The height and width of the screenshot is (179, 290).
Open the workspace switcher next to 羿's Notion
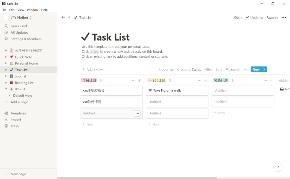pyautogui.click(x=31, y=17)
